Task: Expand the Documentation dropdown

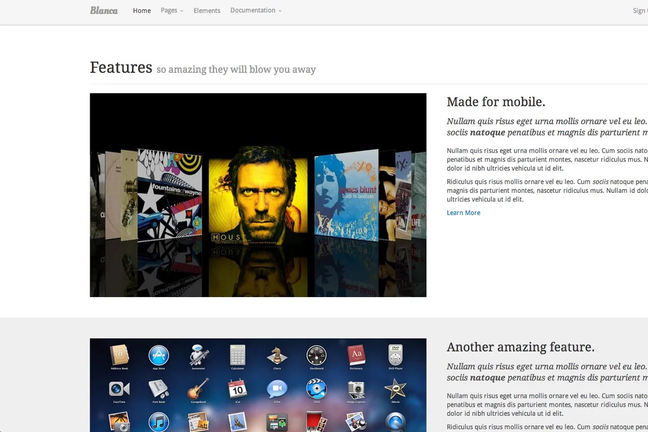Action: (x=255, y=10)
